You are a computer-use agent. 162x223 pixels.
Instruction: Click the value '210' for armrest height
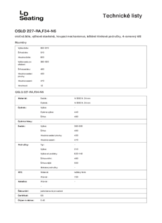[x=76, y=149]
